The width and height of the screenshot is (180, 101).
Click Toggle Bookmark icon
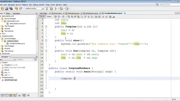92,17
